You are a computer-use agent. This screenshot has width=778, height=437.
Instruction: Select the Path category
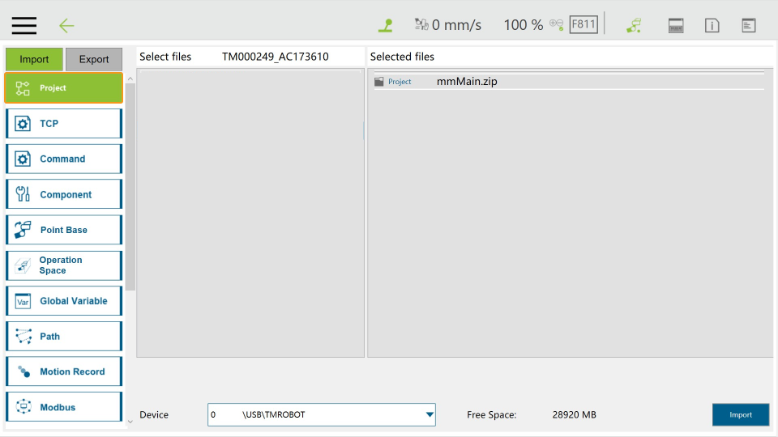[63, 337]
